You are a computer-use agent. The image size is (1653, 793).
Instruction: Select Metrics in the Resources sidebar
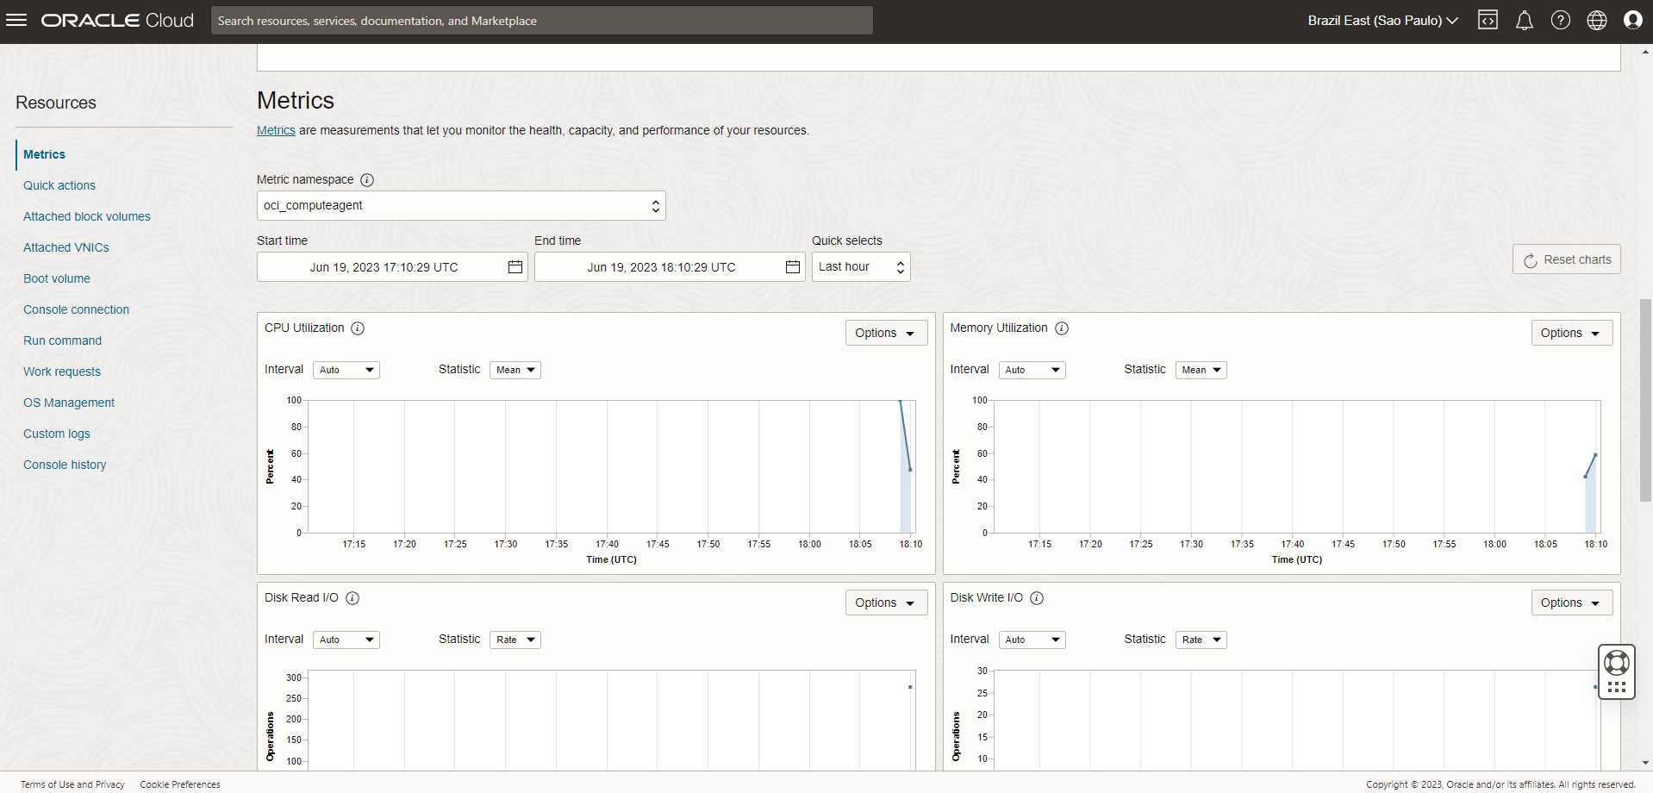44,154
